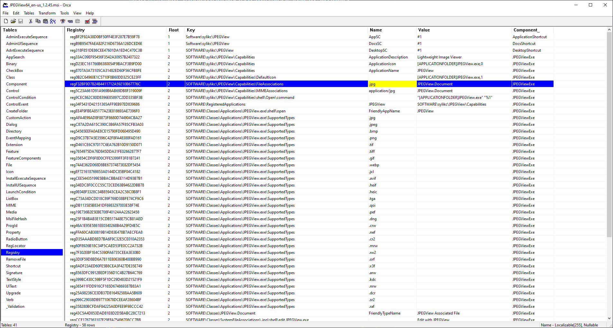Viewport: 613px width, 328px height.
Task: Click the Name column header
Action: pyautogui.click(x=376, y=30)
